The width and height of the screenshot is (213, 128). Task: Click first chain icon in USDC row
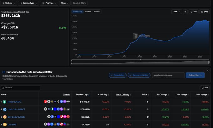coord(45,109)
